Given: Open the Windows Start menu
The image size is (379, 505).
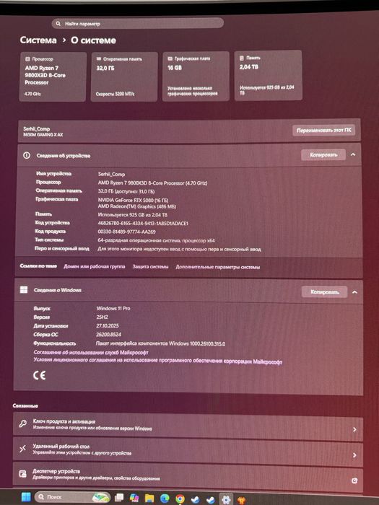Looking at the screenshot, I should click(26, 497).
